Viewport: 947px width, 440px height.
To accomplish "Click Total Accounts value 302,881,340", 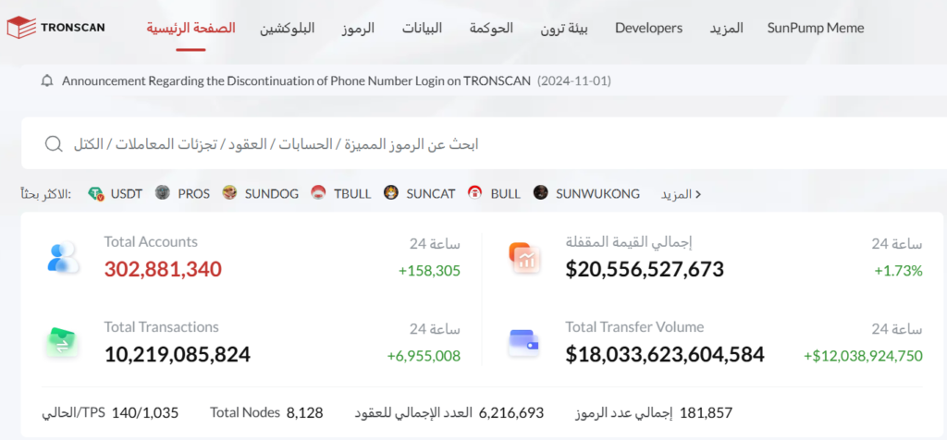I will [163, 269].
